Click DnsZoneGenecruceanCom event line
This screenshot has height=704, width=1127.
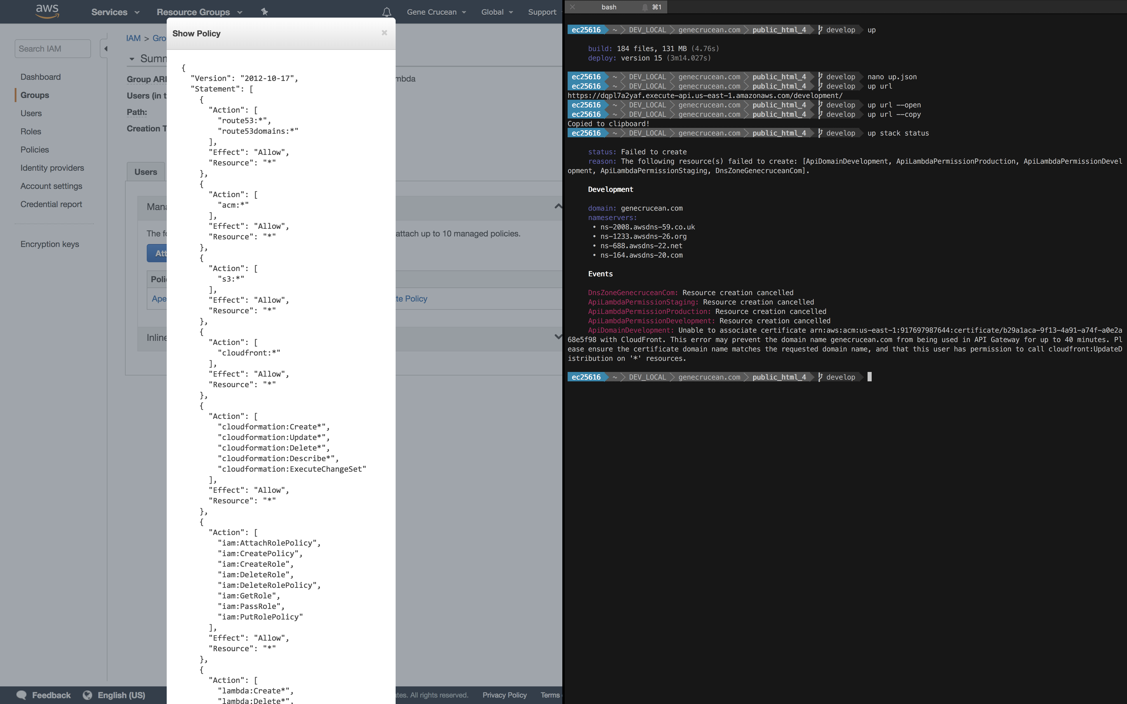click(x=691, y=292)
